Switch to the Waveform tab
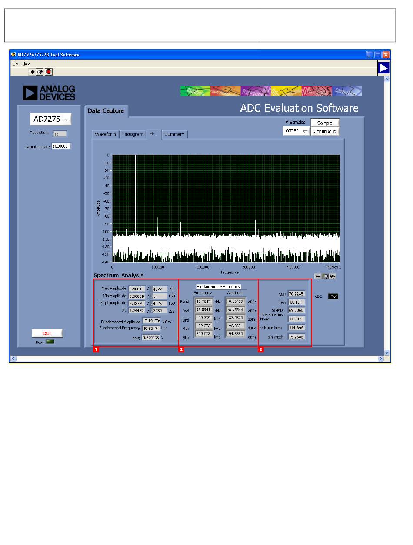The width and height of the screenshot is (413, 545). [x=106, y=134]
